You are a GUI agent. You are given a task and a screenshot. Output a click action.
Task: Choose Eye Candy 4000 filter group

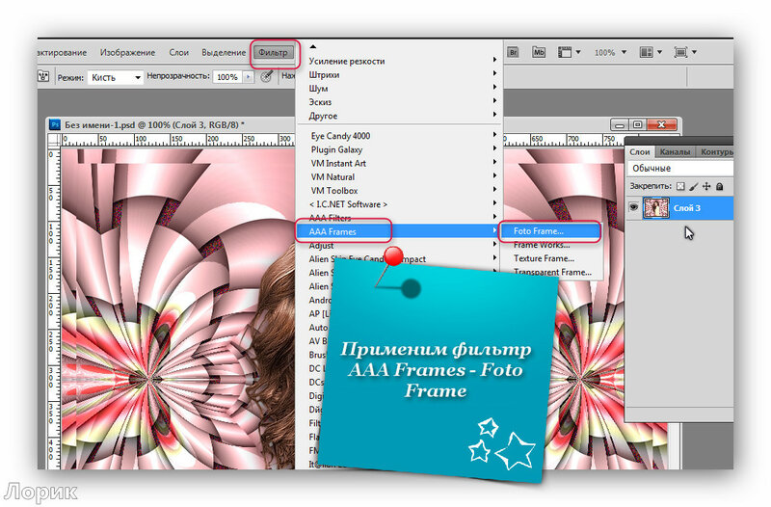pyautogui.click(x=400, y=136)
